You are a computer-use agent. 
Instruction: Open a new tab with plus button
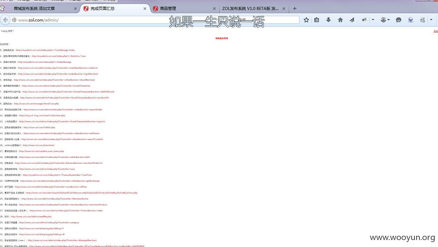[x=295, y=9]
